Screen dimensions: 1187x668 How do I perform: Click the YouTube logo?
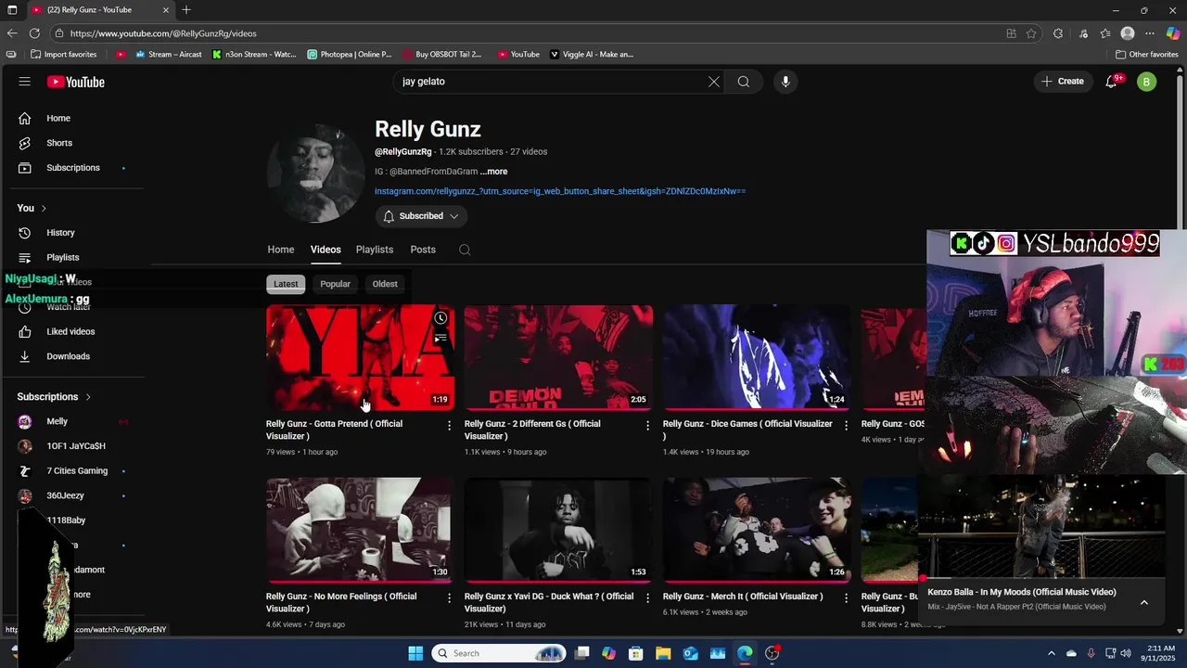[x=76, y=82]
